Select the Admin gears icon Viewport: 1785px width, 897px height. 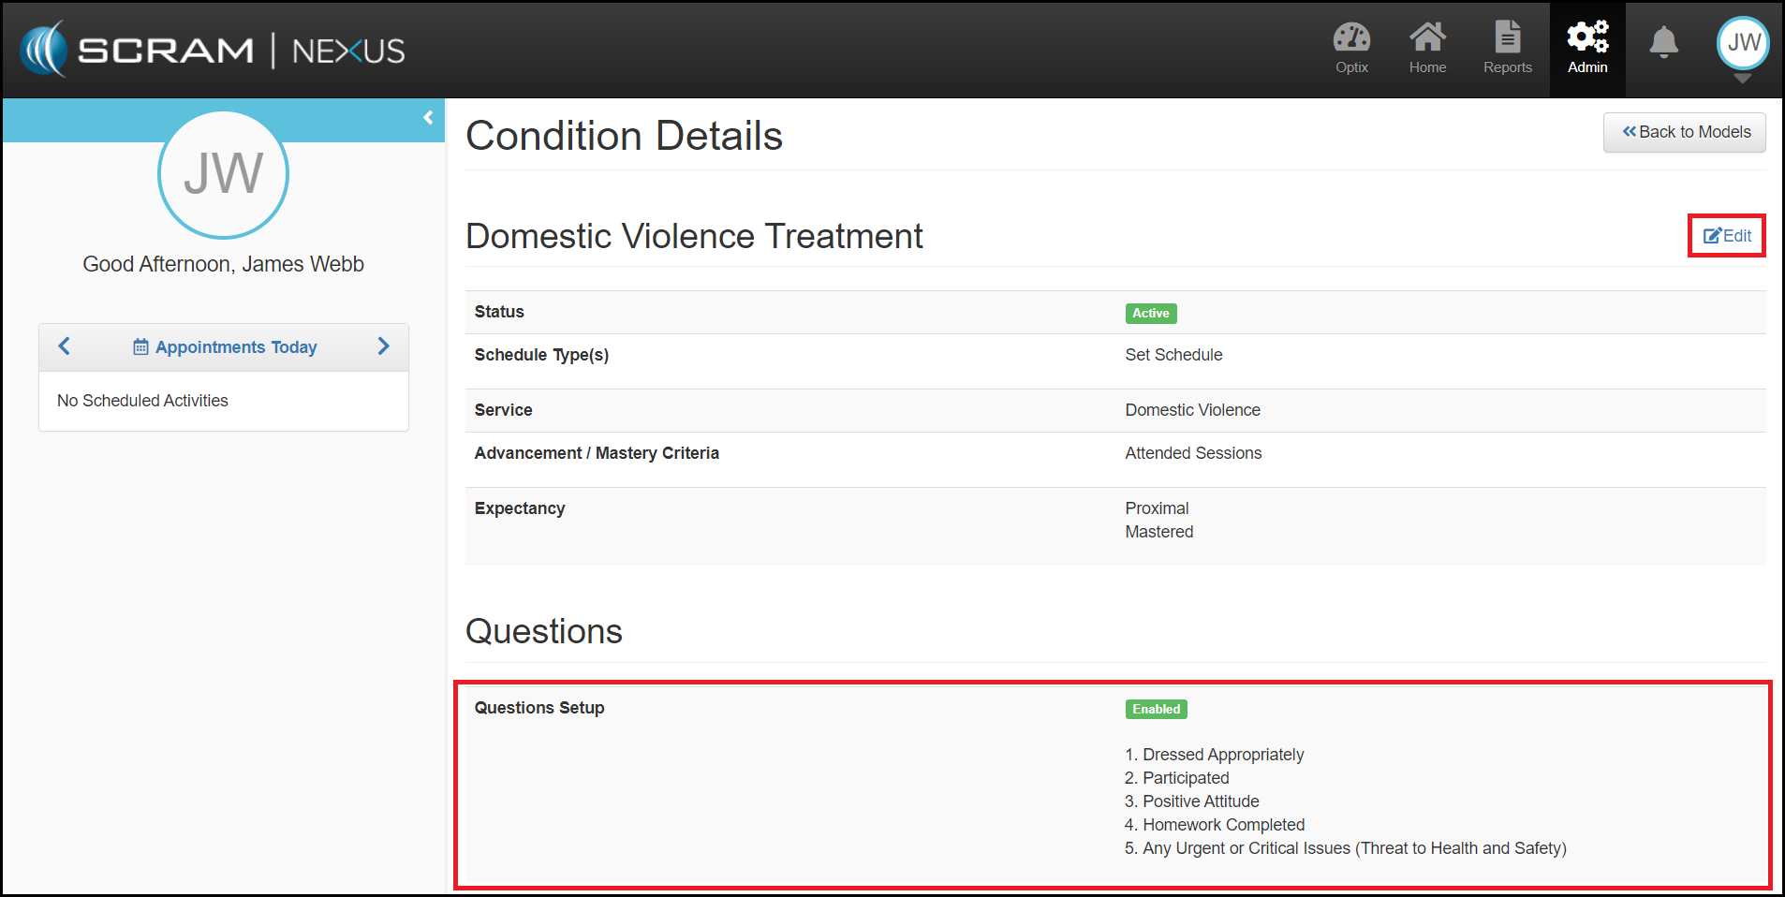coord(1587,38)
